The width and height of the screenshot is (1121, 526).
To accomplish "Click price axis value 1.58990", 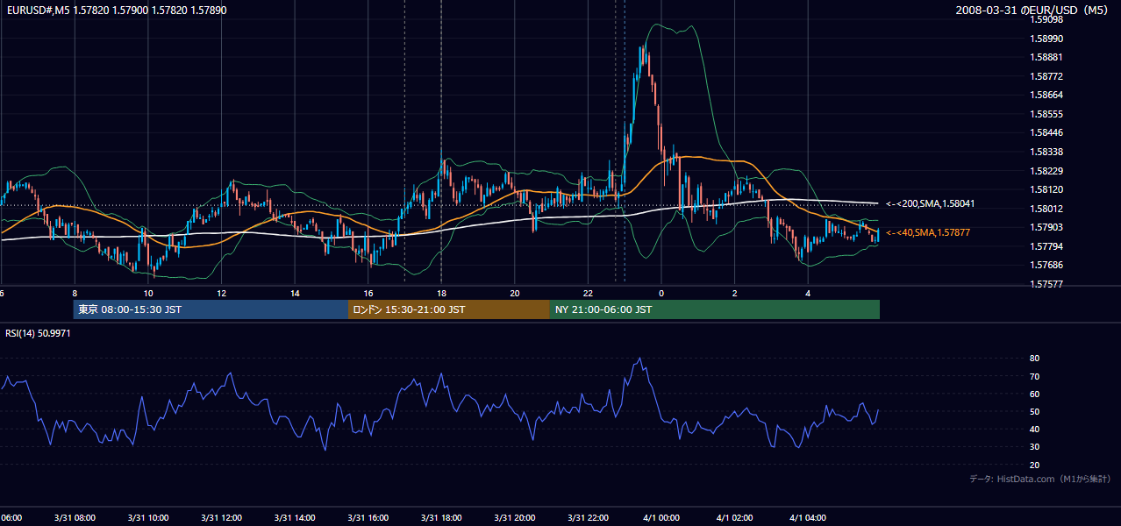I will click(1046, 39).
